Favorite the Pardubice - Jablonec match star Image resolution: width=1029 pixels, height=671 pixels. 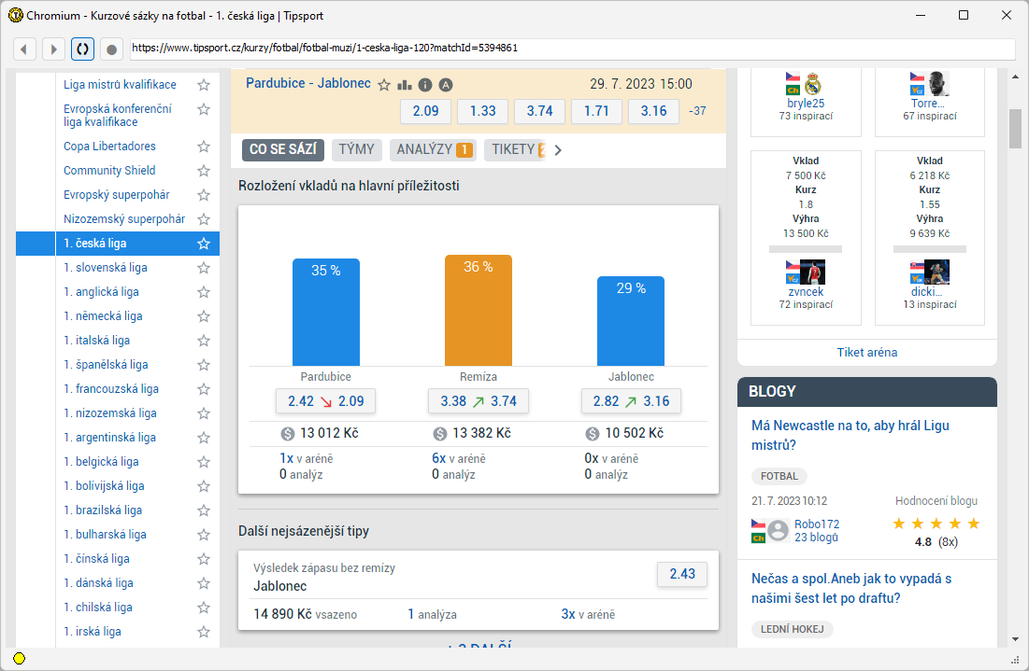click(x=384, y=85)
